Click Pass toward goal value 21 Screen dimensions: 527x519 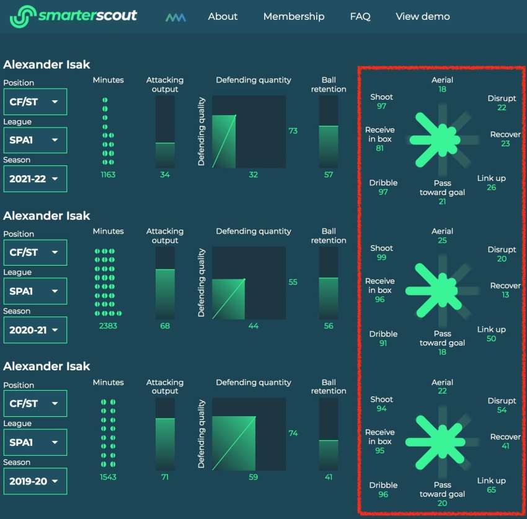click(442, 201)
